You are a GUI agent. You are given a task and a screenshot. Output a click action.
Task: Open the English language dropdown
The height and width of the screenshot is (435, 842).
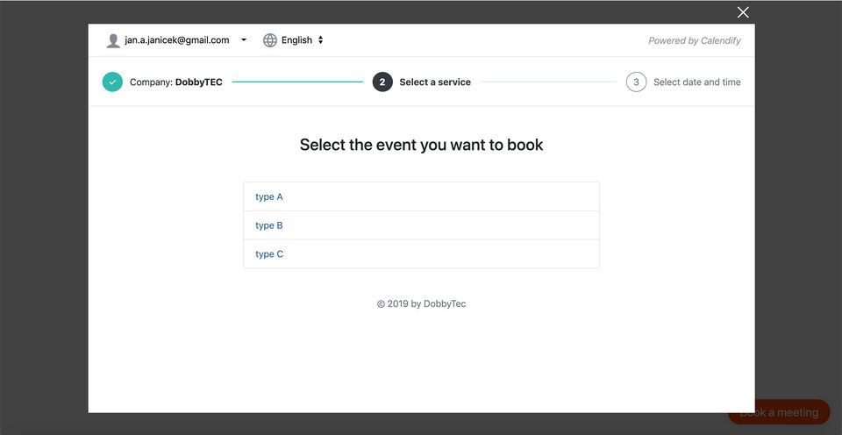point(296,40)
